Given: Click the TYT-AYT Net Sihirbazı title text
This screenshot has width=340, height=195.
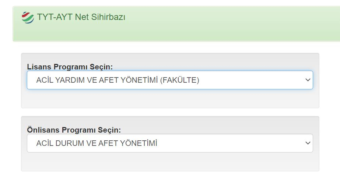Looking at the screenshot, I should click(x=81, y=17).
